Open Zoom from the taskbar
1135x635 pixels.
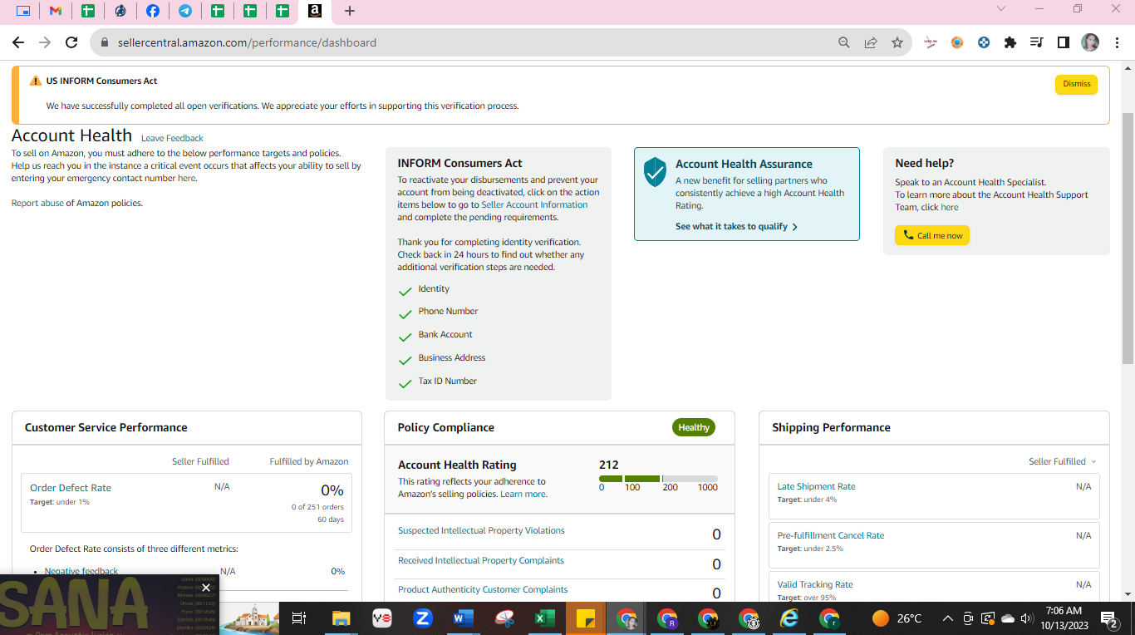[x=422, y=618]
